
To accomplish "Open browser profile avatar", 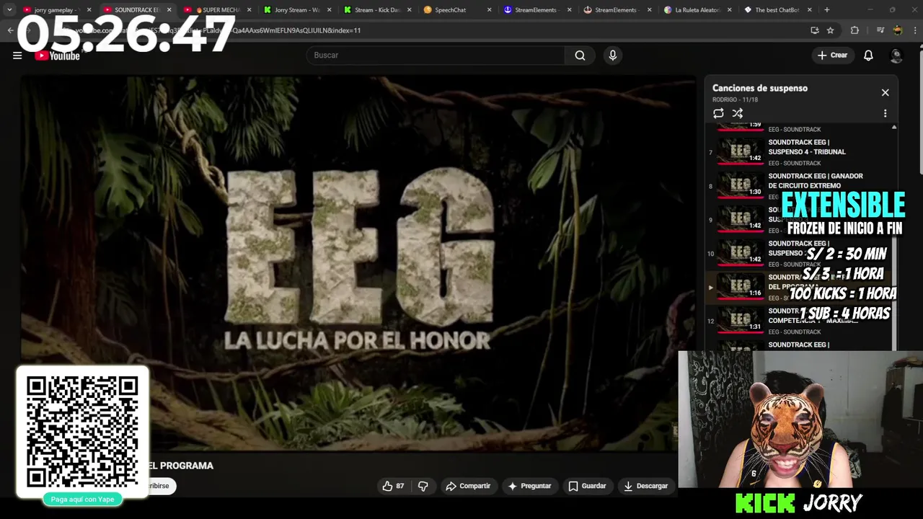I will [898, 30].
